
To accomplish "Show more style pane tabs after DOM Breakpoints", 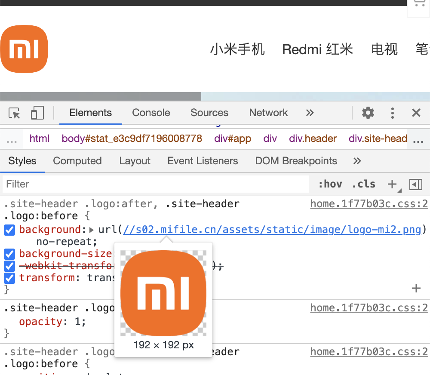I will point(357,161).
